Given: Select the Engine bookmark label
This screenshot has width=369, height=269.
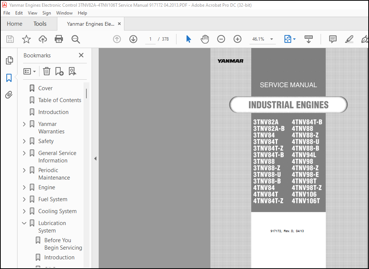Looking at the screenshot, I should [x=47, y=187].
